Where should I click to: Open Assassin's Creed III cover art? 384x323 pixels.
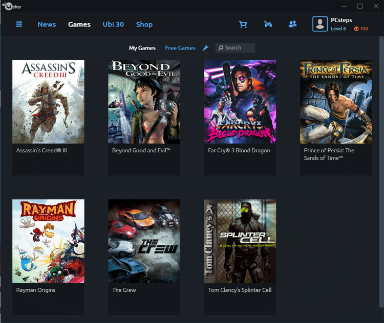click(x=48, y=102)
